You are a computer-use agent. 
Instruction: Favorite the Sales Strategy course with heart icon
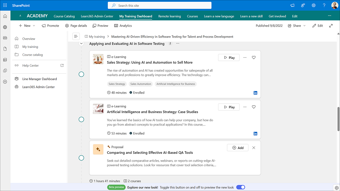pyautogui.click(x=253, y=57)
